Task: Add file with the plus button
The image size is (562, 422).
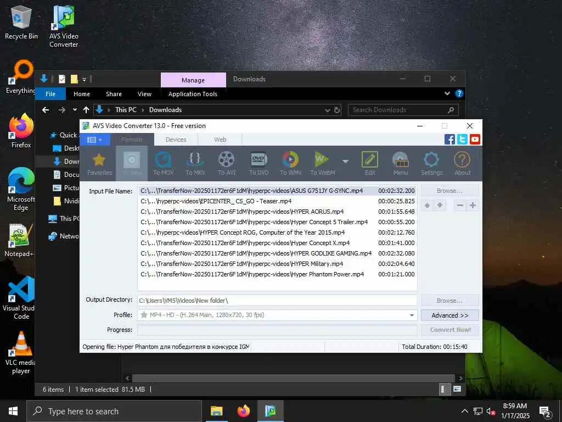Action: pyautogui.click(x=473, y=206)
